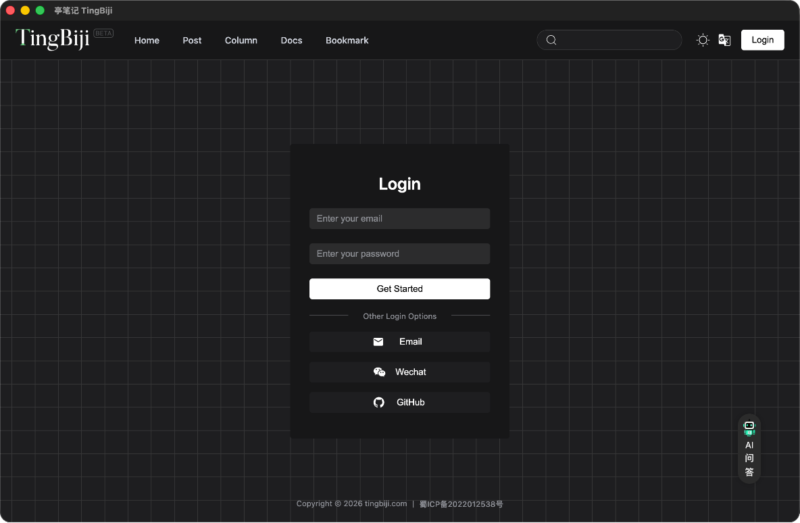Click the TingBiji logo
Viewport: 800px width, 523px height.
pos(53,39)
